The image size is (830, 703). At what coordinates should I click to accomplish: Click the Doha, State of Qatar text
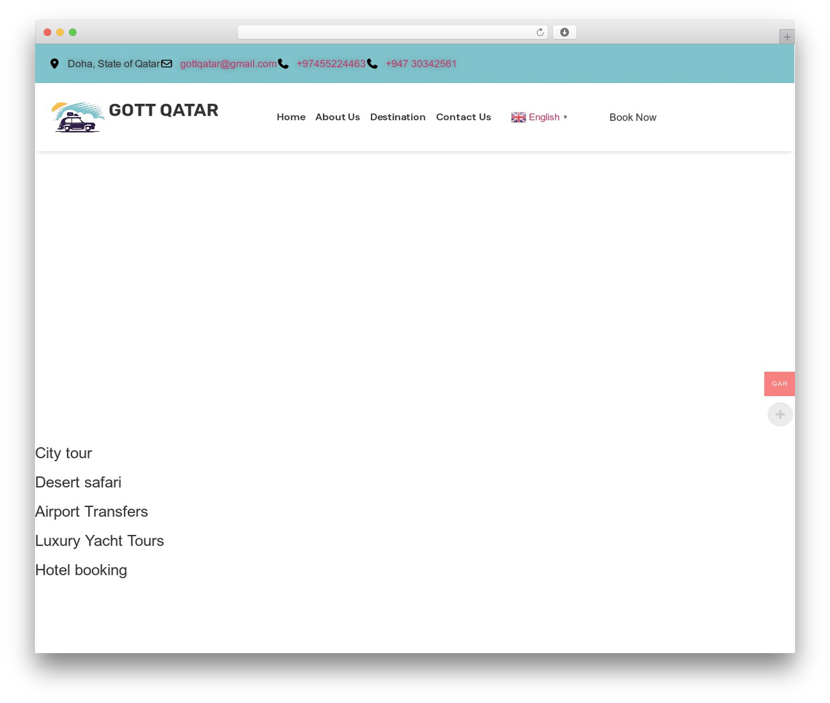click(113, 64)
